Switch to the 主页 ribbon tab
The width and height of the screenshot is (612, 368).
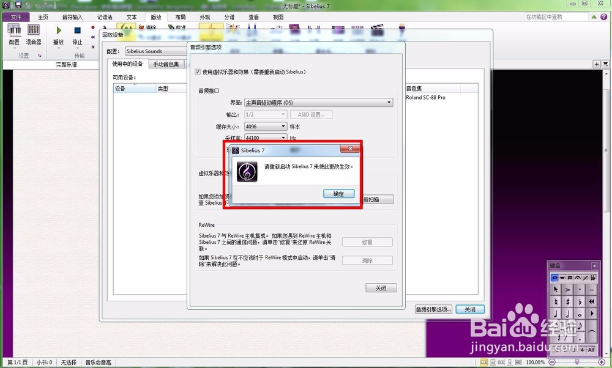point(43,17)
